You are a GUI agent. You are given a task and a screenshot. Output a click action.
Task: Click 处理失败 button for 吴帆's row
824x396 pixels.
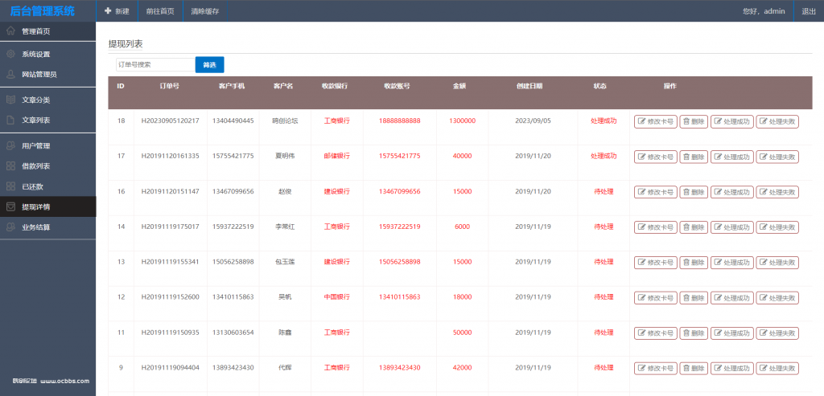pyautogui.click(x=777, y=298)
